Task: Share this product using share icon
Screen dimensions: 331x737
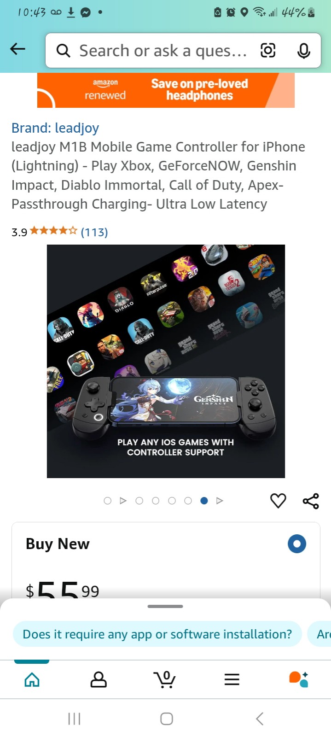Action: (x=311, y=501)
